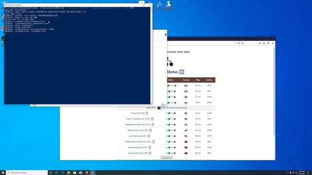Open File Explorer from the taskbar

(69, 173)
